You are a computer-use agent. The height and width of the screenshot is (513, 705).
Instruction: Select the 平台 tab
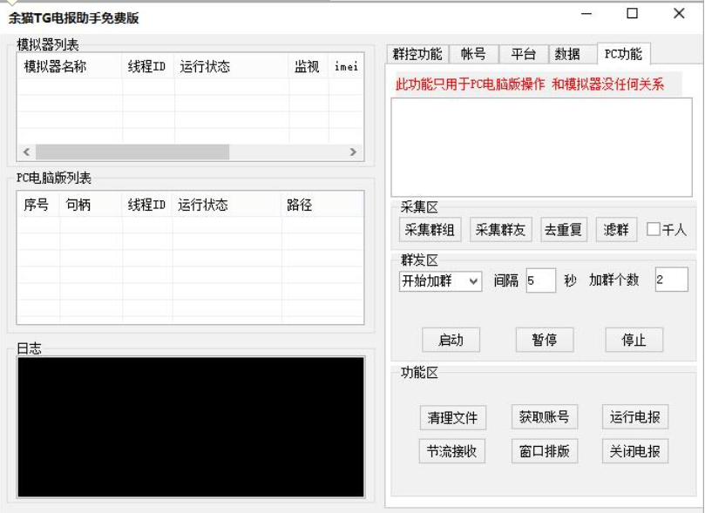pos(523,54)
